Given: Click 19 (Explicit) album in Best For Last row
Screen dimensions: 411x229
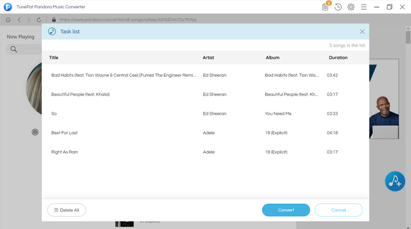Looking at the screenshot, I should coord(276,133).
